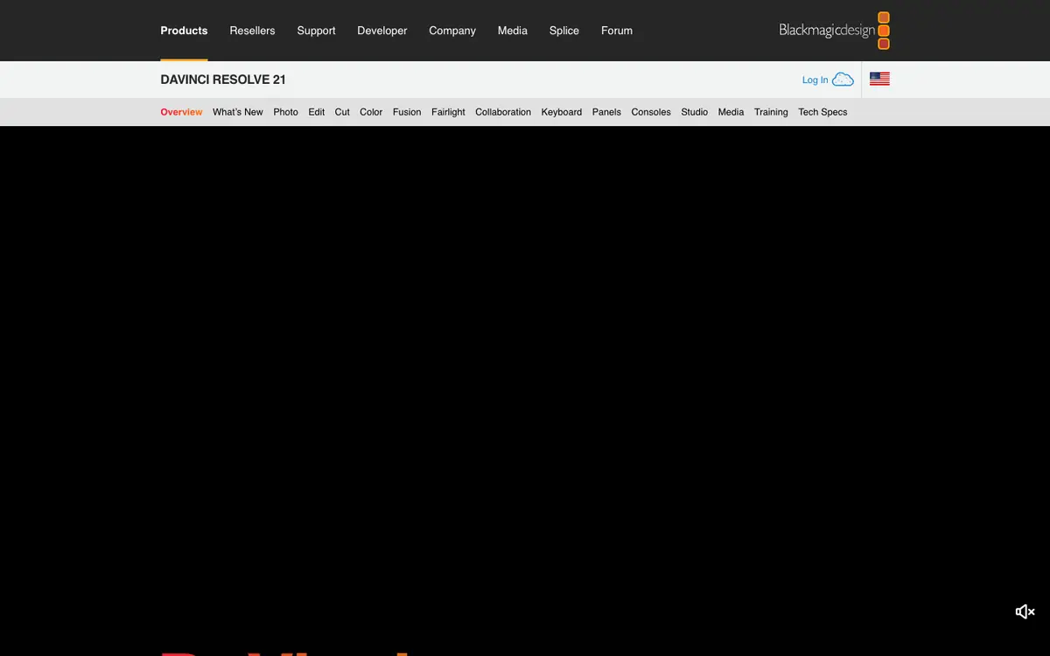Viewport: 1050px width, 656px height.
Task: Open the Photo tab
Action: click(285, 112)
